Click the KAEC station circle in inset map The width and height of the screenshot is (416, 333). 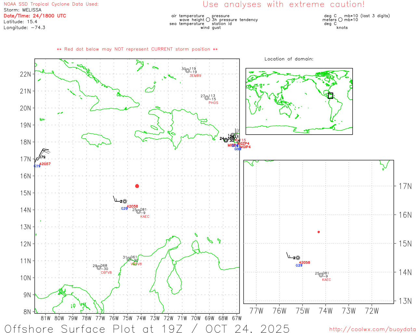click(x=321, y=275)
